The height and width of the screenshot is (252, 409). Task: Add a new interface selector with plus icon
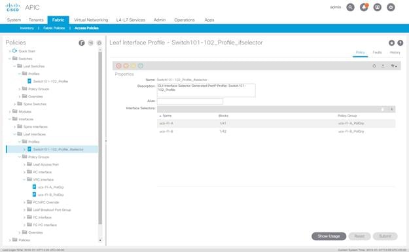click(391, 109)
